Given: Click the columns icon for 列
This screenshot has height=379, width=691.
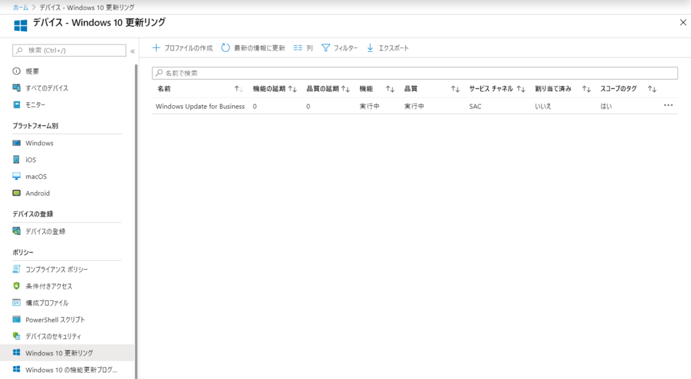Looking at the screenshot, I should pyautogui.click(x=298, y=47).
